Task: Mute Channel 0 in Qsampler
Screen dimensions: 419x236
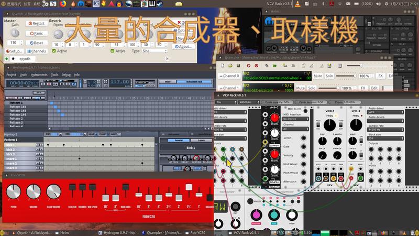Action: click(318, 76)
